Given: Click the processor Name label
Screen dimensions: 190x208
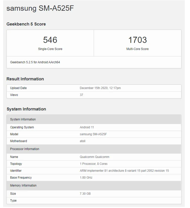Looking at the screenshot, I should (14, 157).
